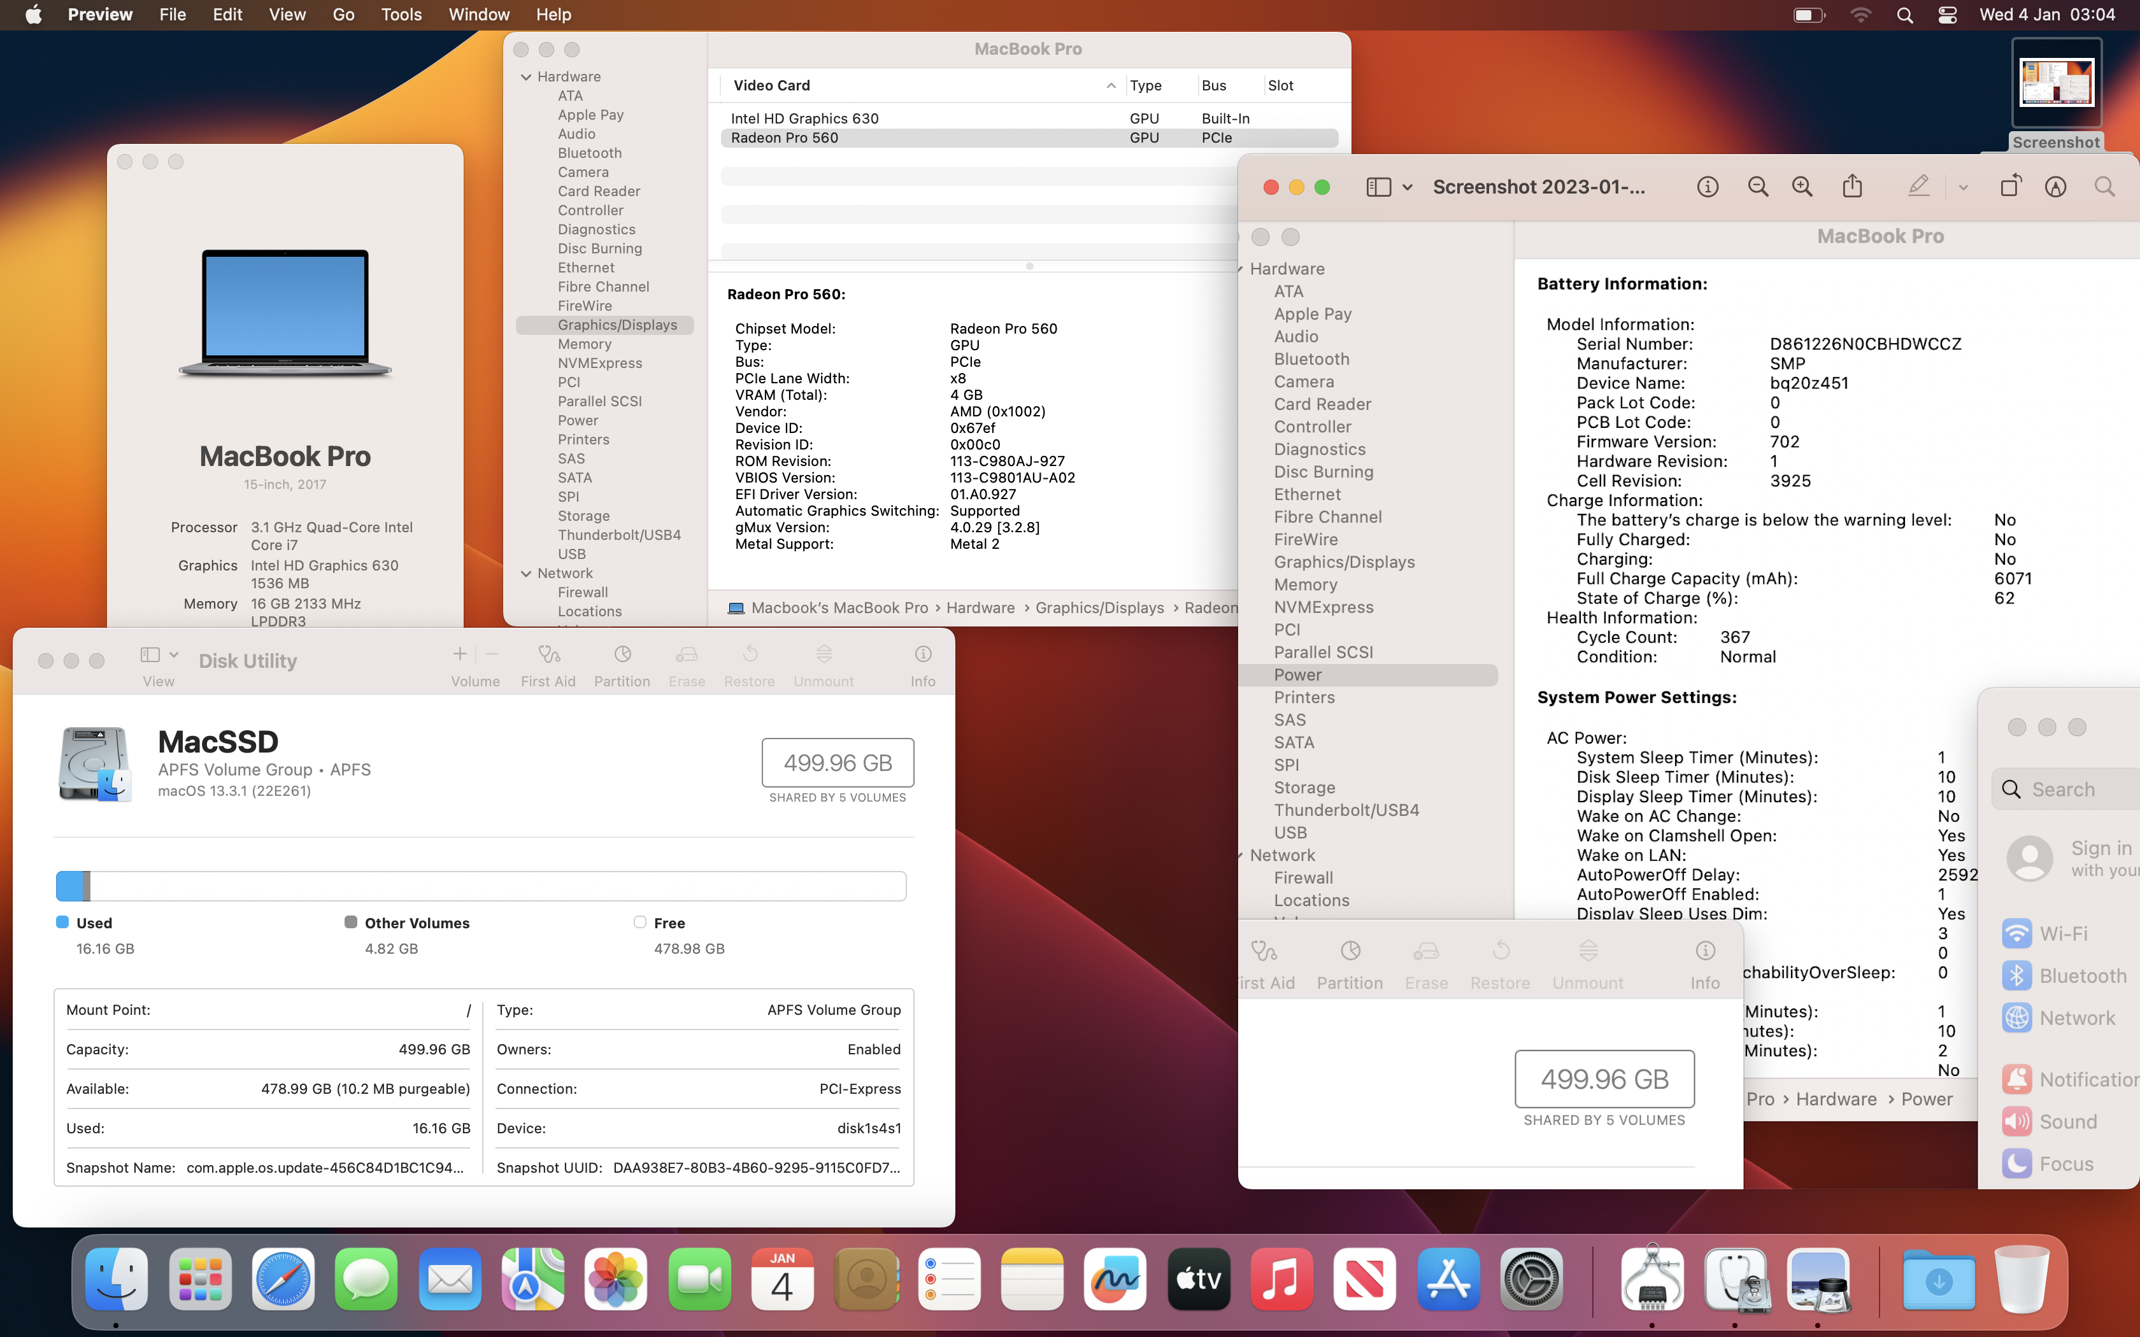Viewport: 2140px width, 1337px height.
Task: Launch Freeform from the Dock
Action: coord(1115,1278)
